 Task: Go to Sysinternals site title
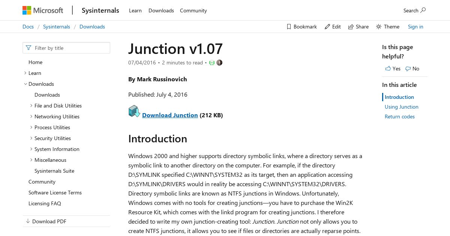(x=100, y=10)
